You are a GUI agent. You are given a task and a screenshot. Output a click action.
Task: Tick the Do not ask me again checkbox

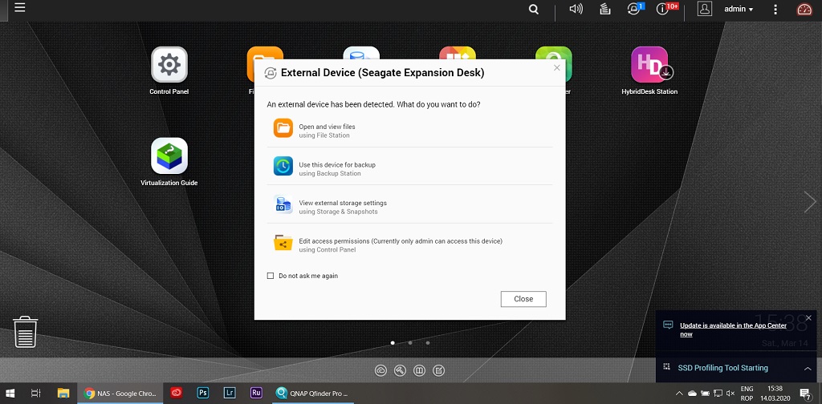point(271,276)
